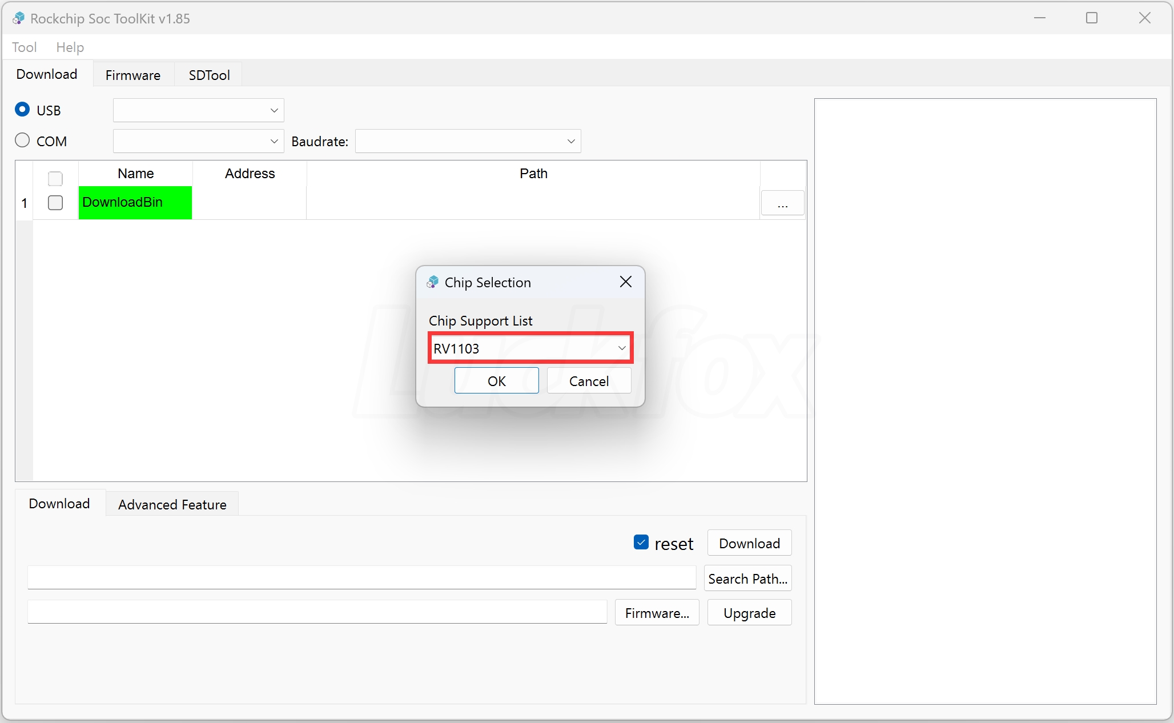Toggle the header select-all checkbox
Image resolution: width=1174 pixels, height=723 pixels.
coord(55,179)
